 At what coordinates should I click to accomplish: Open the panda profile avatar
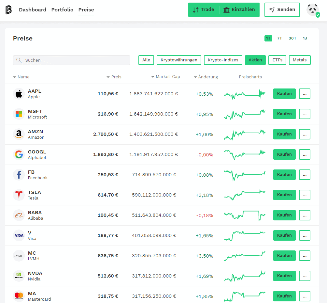(313, 10)
